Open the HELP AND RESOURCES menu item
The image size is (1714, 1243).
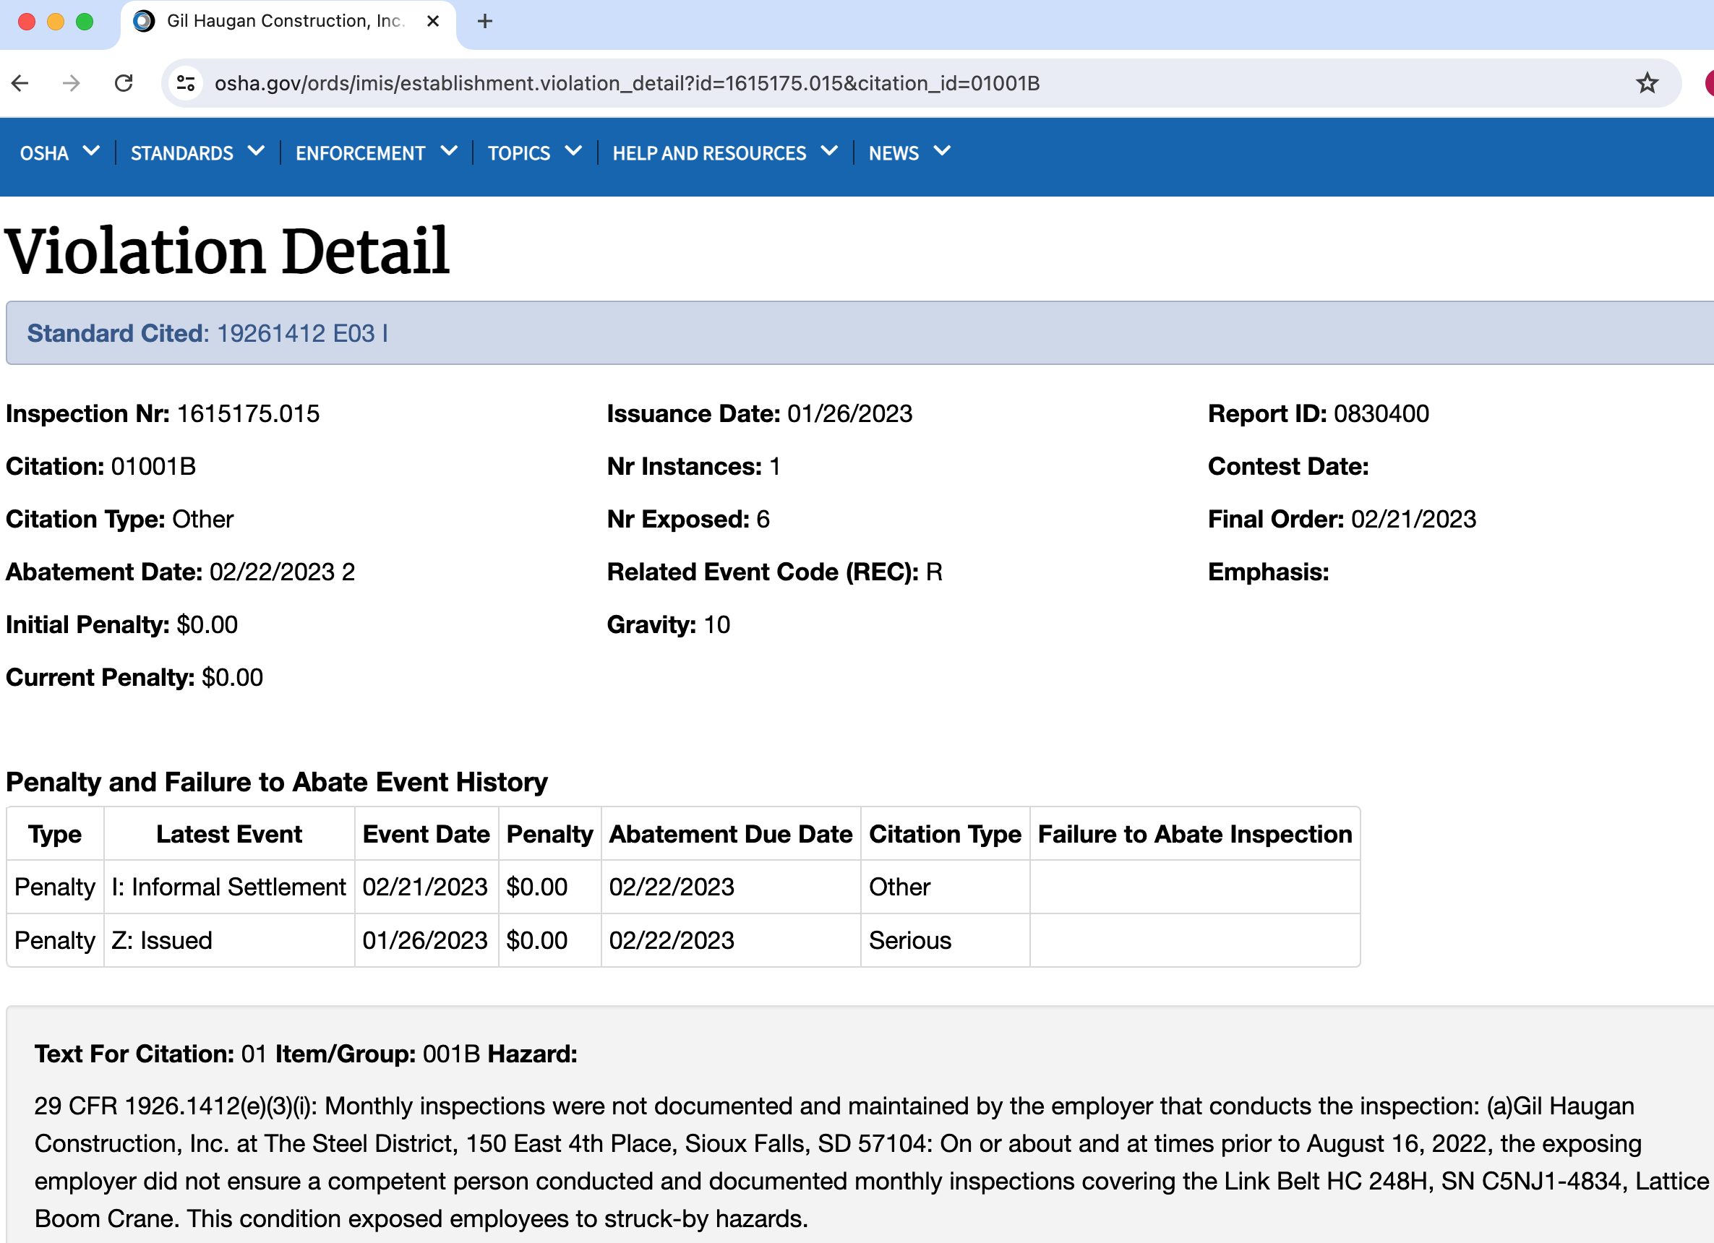click(x=710, y=153)
